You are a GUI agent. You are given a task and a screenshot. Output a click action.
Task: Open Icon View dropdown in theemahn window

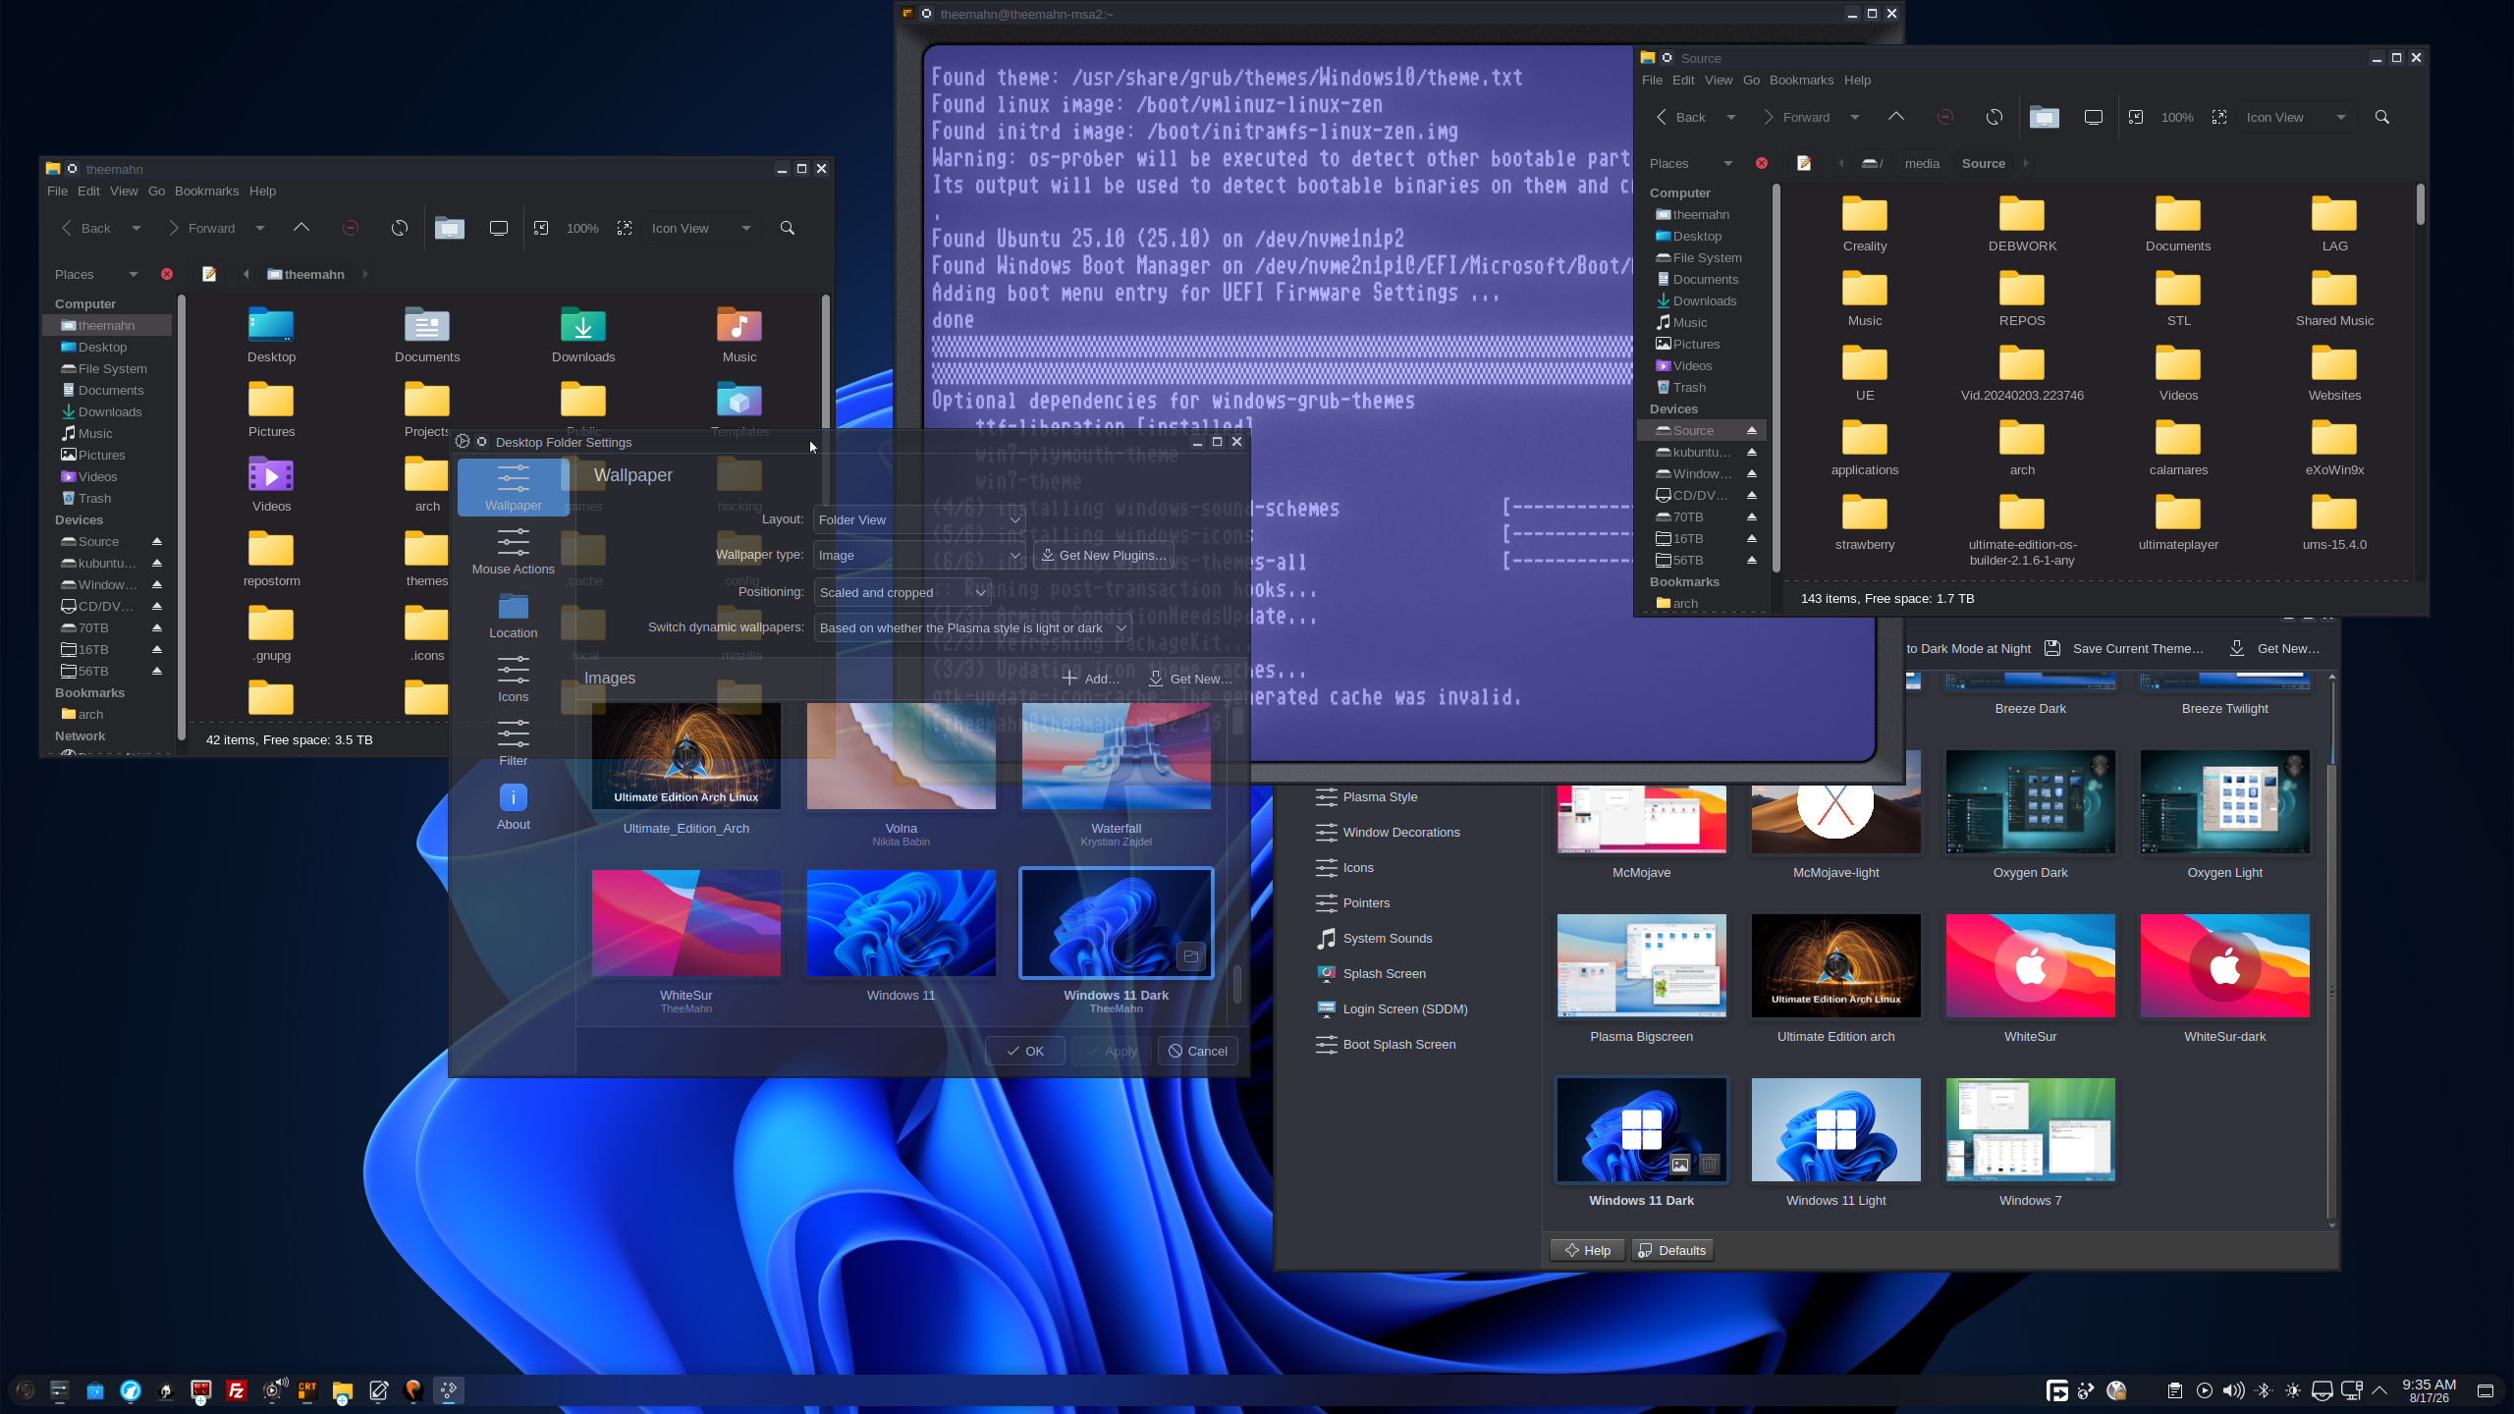(x=701, y=228)
